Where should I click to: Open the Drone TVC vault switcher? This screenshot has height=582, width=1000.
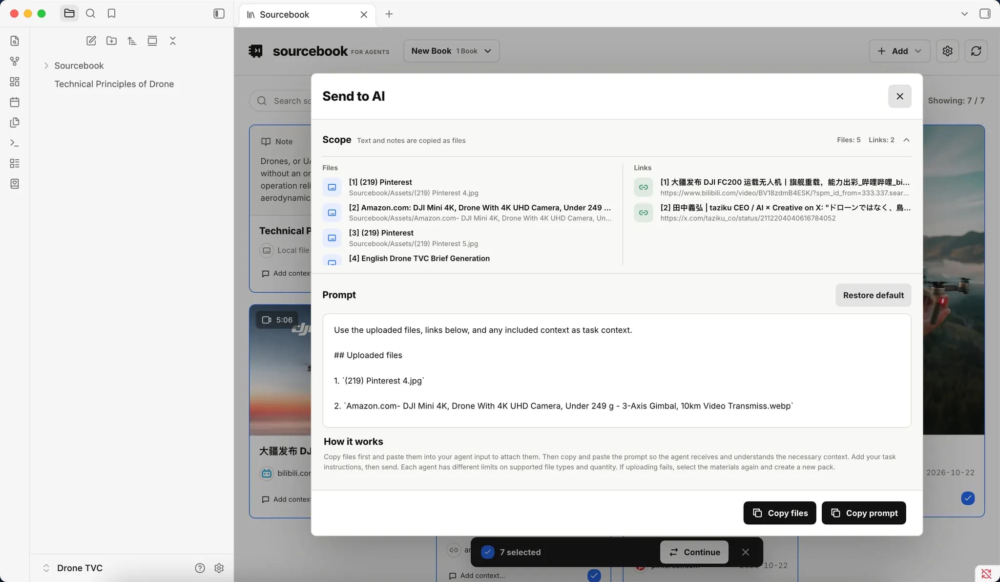pyautogui.click(x=73, y=568)
